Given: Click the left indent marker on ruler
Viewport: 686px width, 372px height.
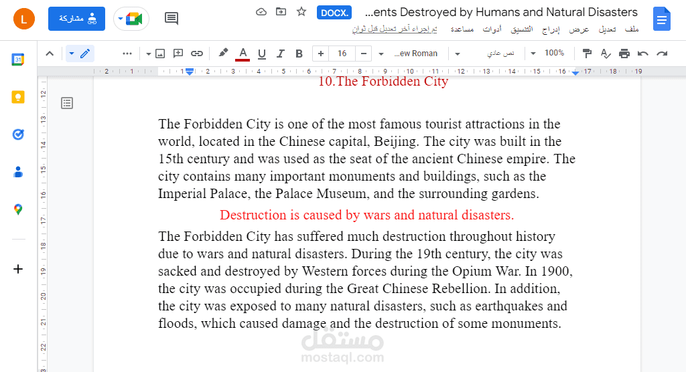Looking at the screenshot, I should [x=190, y=72].
